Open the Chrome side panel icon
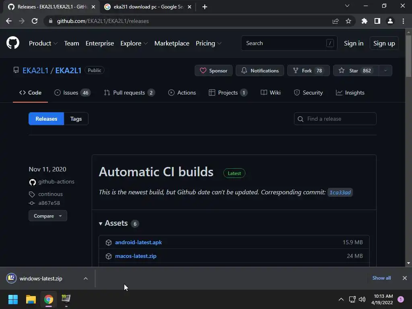The image size is (412, 309). click(x=377, y=21)
